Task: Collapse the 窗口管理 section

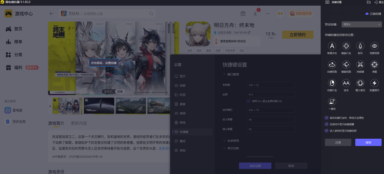Action: pos(231,74)
